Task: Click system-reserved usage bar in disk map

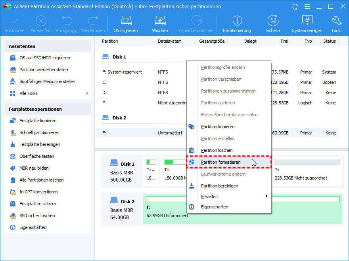Action: click(x=151, y=162)
